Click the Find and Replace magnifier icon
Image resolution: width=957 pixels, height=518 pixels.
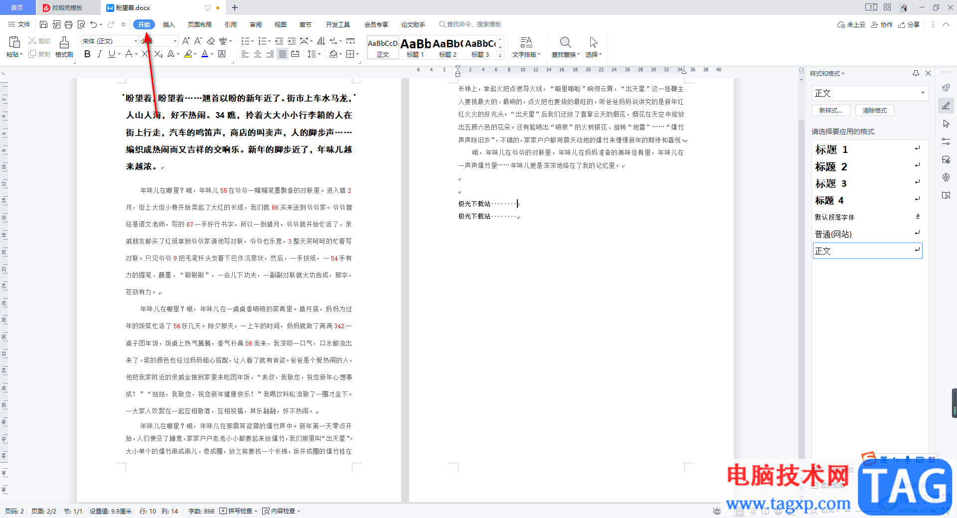565,42
